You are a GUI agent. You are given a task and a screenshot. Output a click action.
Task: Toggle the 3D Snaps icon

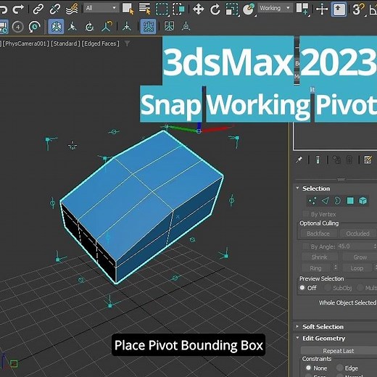click(x=358, y=9)
